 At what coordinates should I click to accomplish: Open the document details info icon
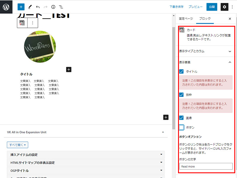[x=53, y=7]
